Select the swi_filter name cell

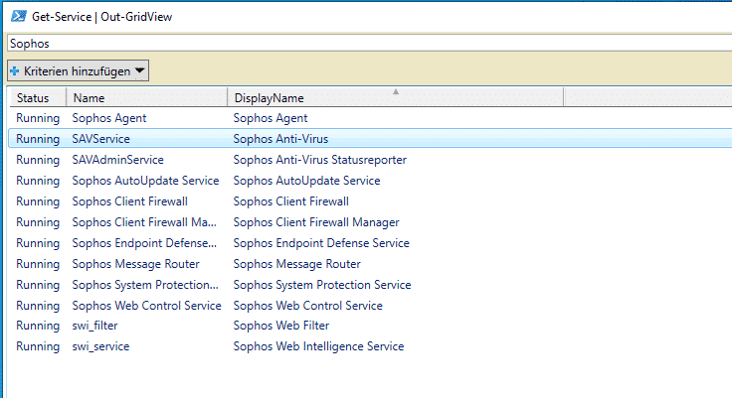(94, 326)
